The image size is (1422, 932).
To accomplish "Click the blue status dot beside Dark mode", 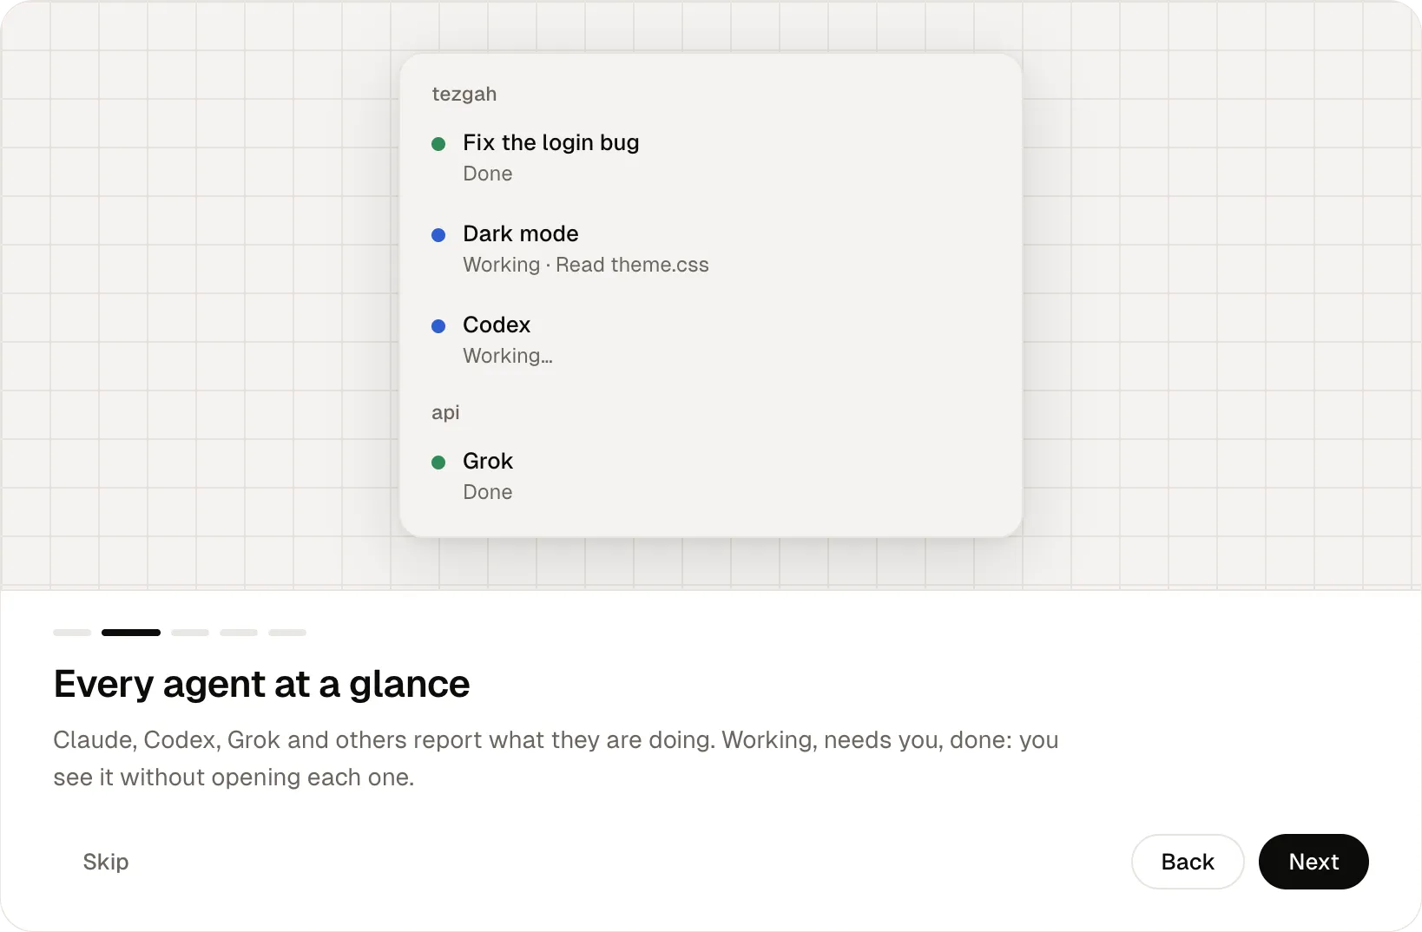I will (438, 235).
